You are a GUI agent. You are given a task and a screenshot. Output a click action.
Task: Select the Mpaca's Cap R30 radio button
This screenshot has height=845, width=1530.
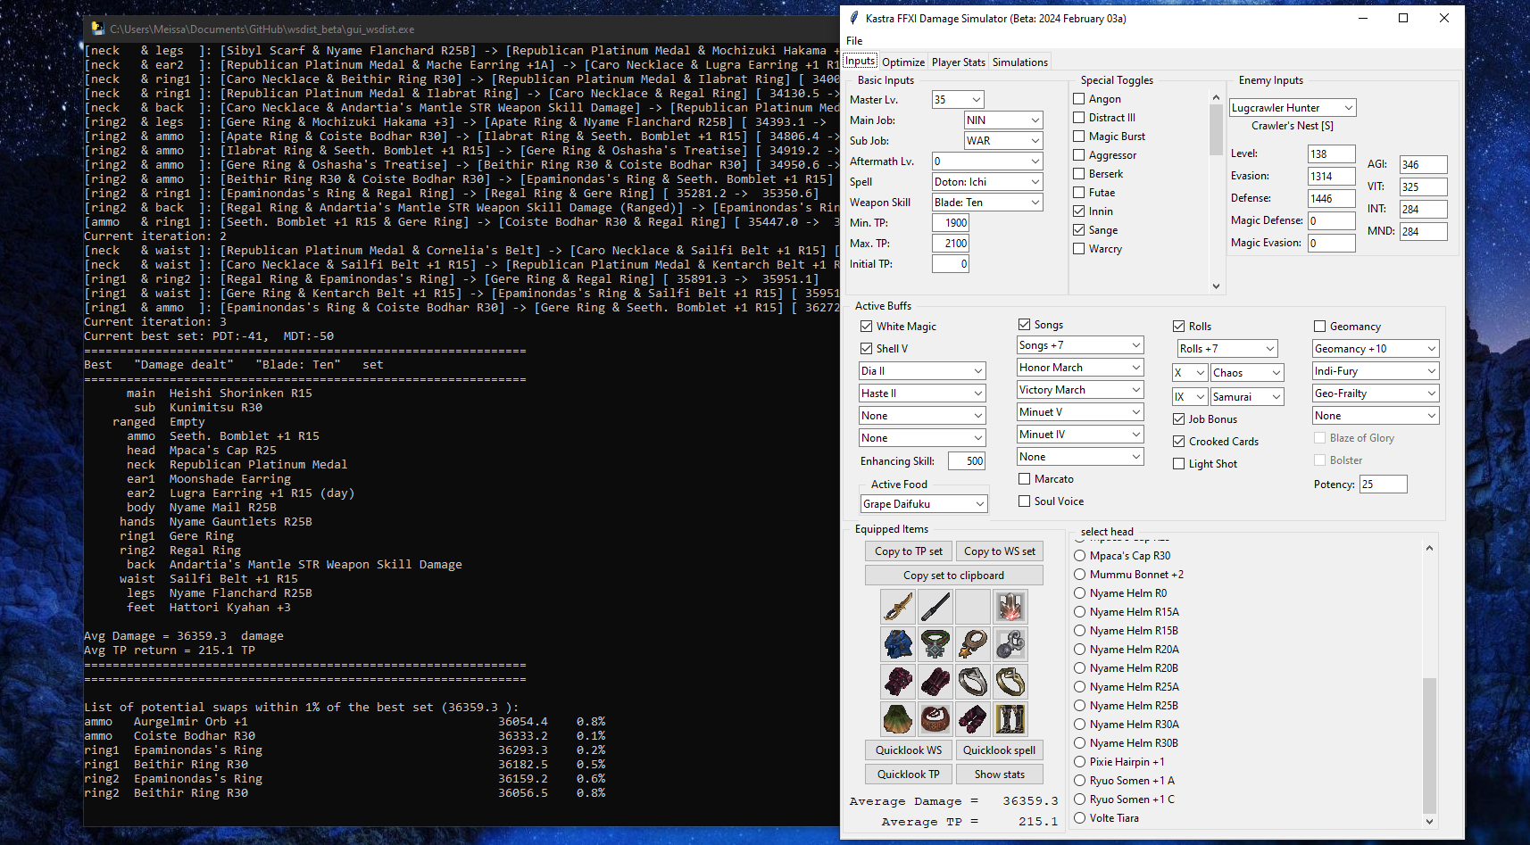[x=1080, y=556]
